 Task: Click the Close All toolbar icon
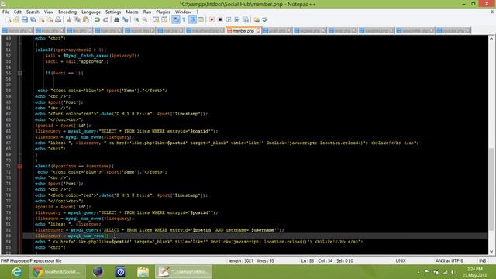50,19
